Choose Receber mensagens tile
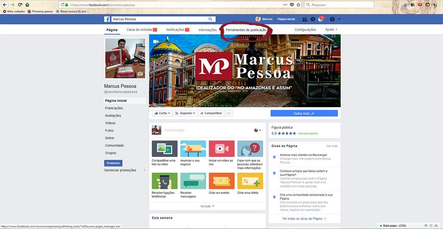The height and width of the screenshot is (229, 443). (x=193, y=185)
